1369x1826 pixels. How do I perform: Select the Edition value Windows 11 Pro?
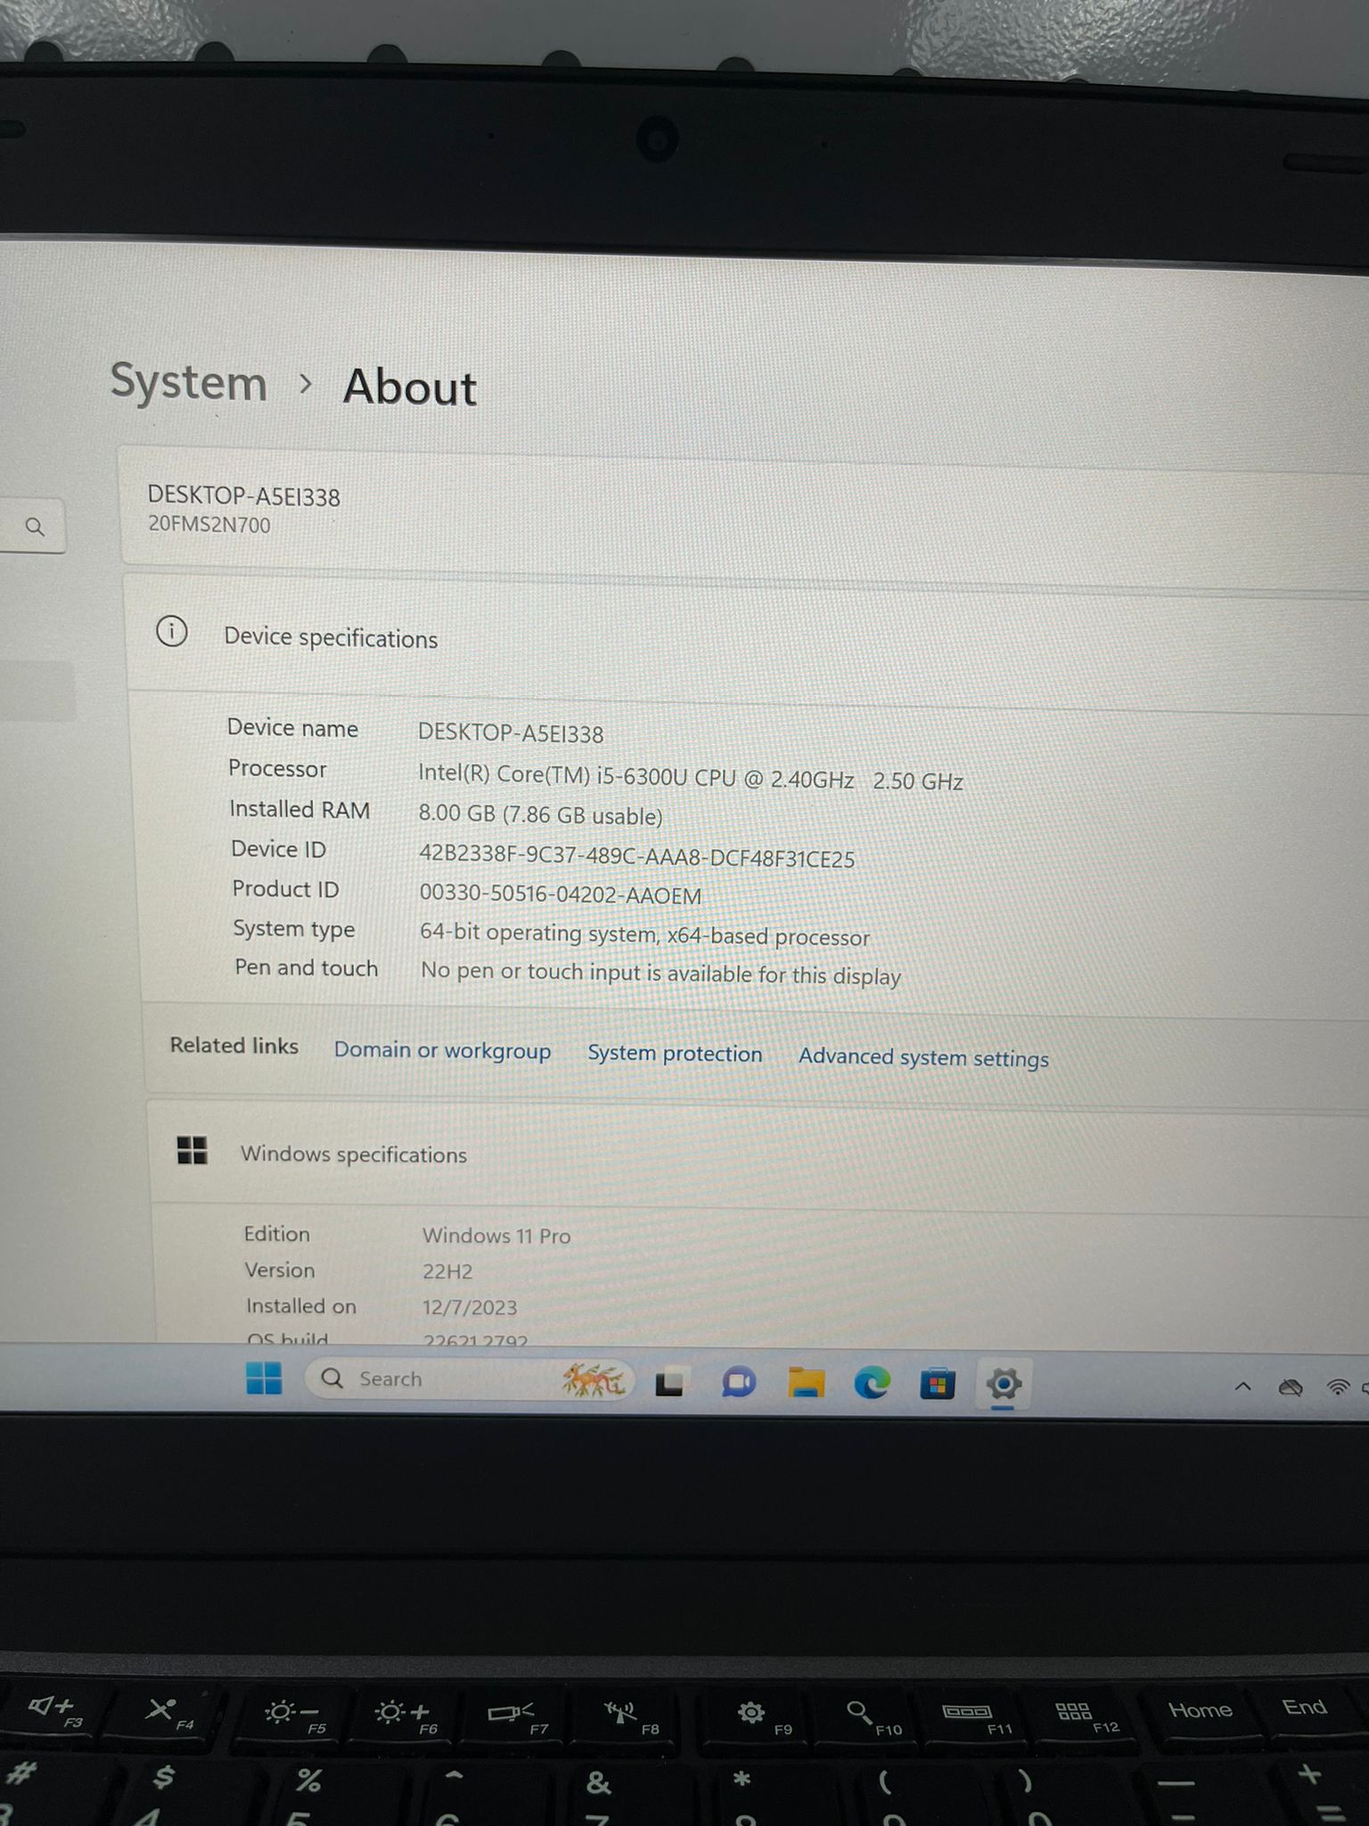(x=496, y=1236)
